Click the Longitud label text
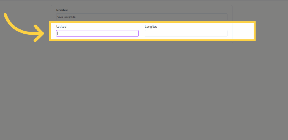The width and height of the screenshot is (288, 140). point(151,27)
